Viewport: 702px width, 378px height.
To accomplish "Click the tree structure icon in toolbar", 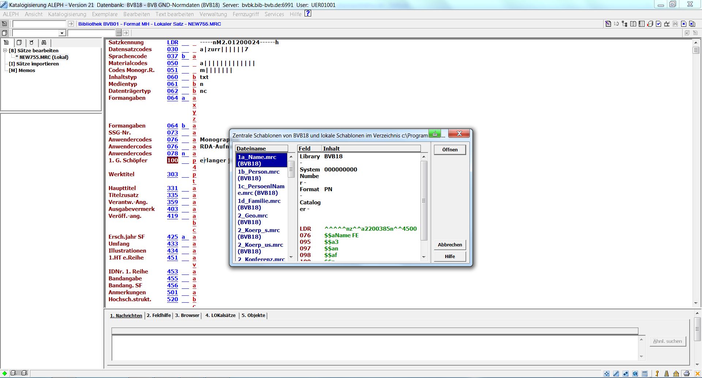I will [624, 24].
